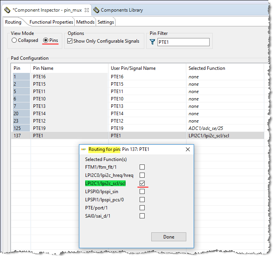Enable the LPSPI1/lpspi_pcs/0 checkbox

142,199
